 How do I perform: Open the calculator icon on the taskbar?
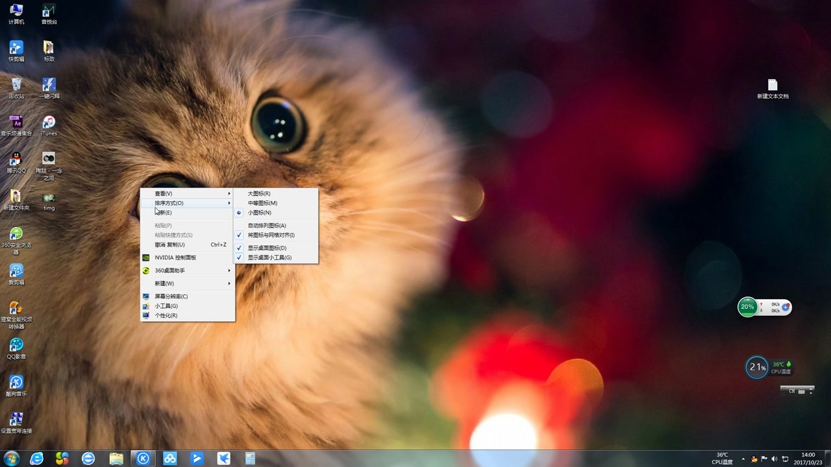tap(250, 459)
